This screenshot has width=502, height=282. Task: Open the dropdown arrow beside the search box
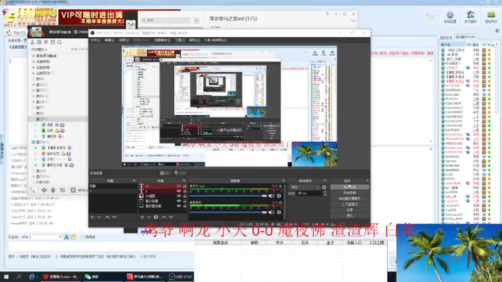(x=196, y=21)
